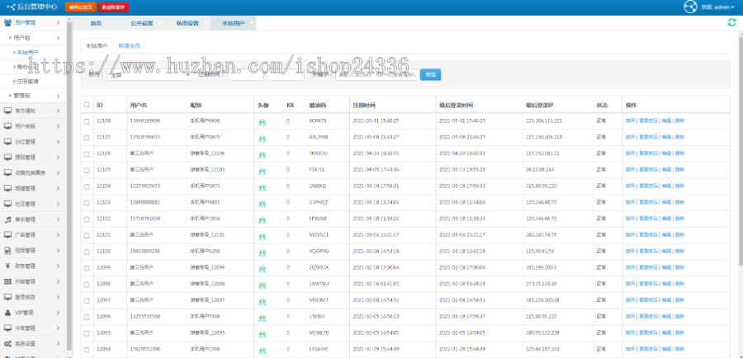Open the admin account dropdown
The image size is (743, 358).
pyautogui.click(x=719, y=7)
